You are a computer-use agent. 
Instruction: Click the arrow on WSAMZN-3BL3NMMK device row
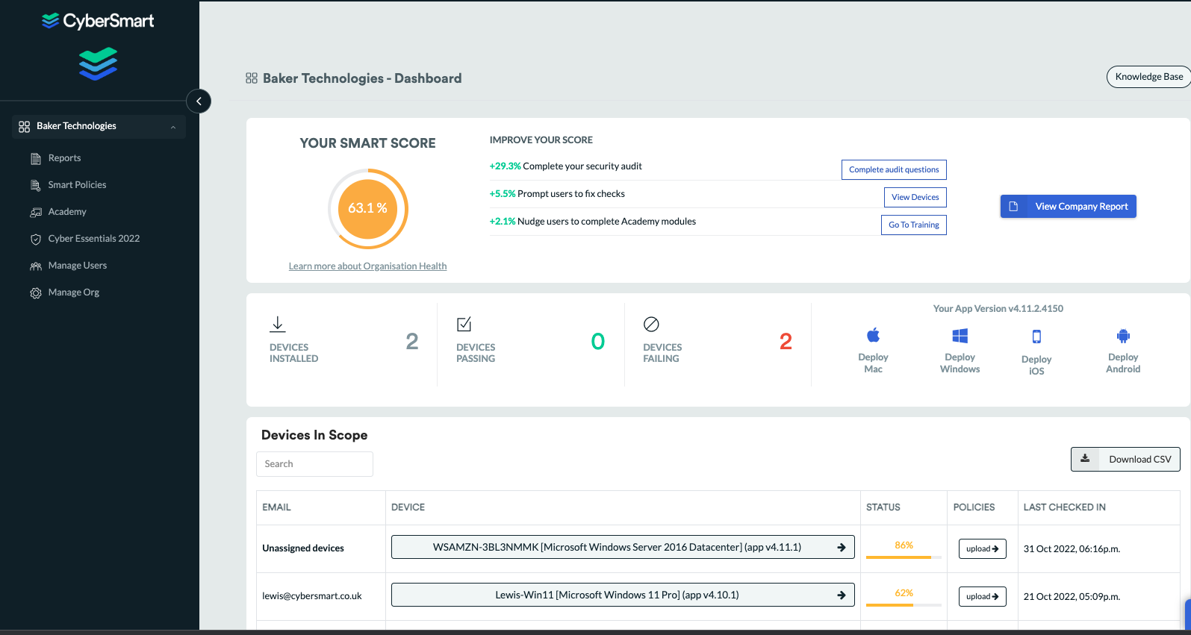coord(842,547)
